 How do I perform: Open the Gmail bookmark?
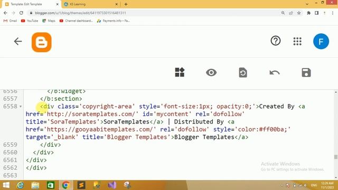point(10,21)
